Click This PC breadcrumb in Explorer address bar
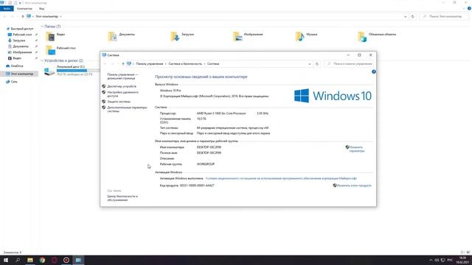The height and width of the screenshot is (265, 472). 46,16
